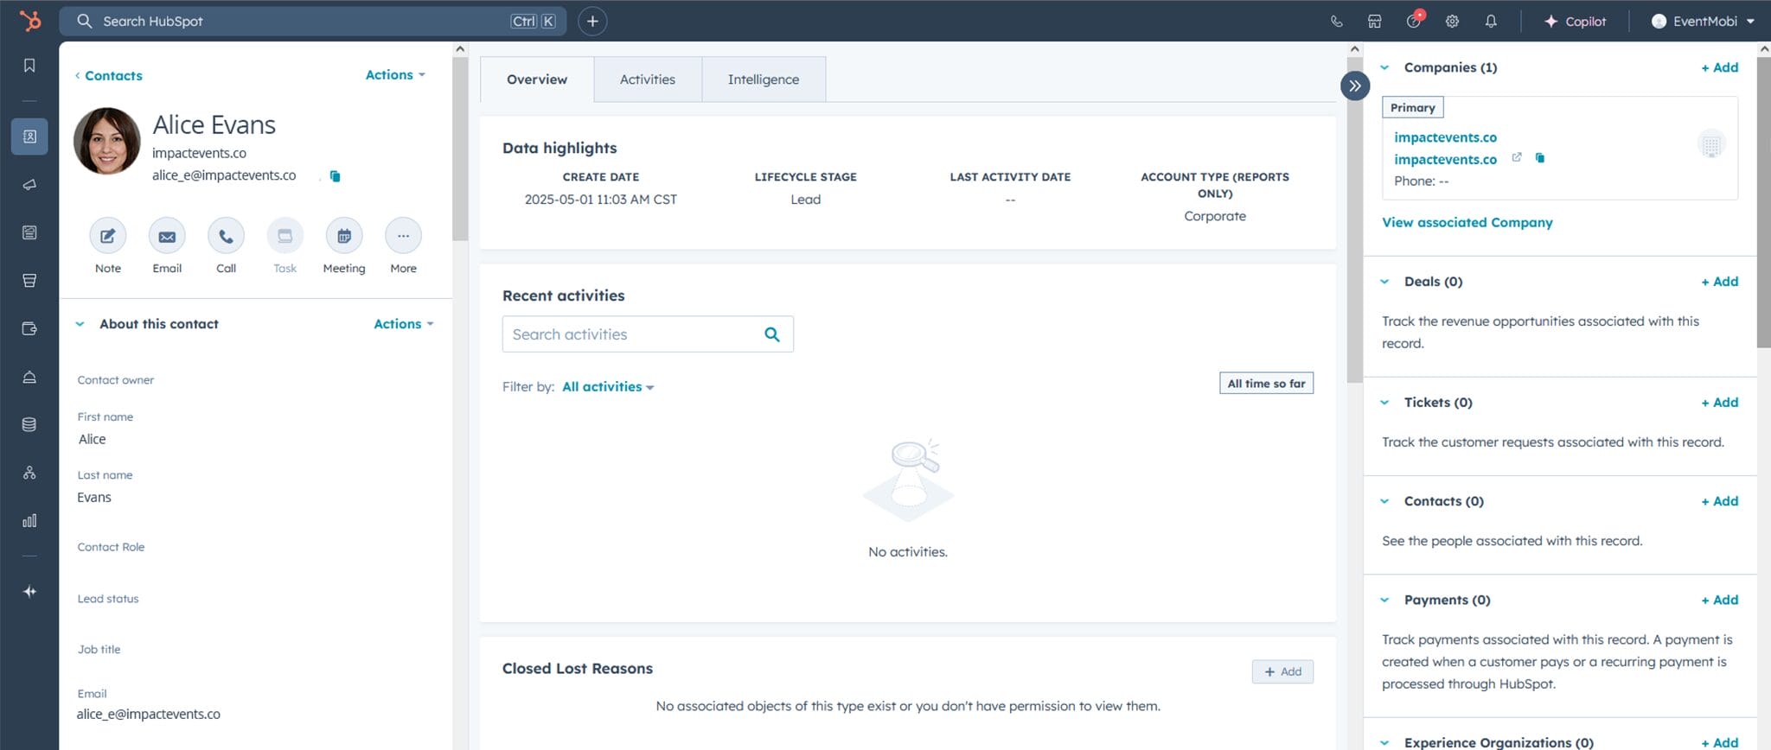The width and height of the screenshot is (1771, 750).
Task: Collapse the Payments (0) card
Action: (x=1384, y=600)
